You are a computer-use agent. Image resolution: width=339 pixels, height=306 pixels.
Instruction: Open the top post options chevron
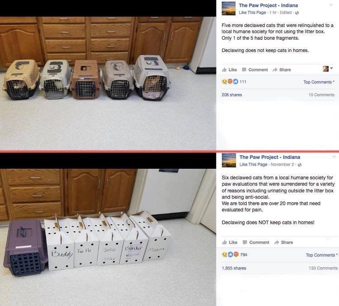(331, 5)
